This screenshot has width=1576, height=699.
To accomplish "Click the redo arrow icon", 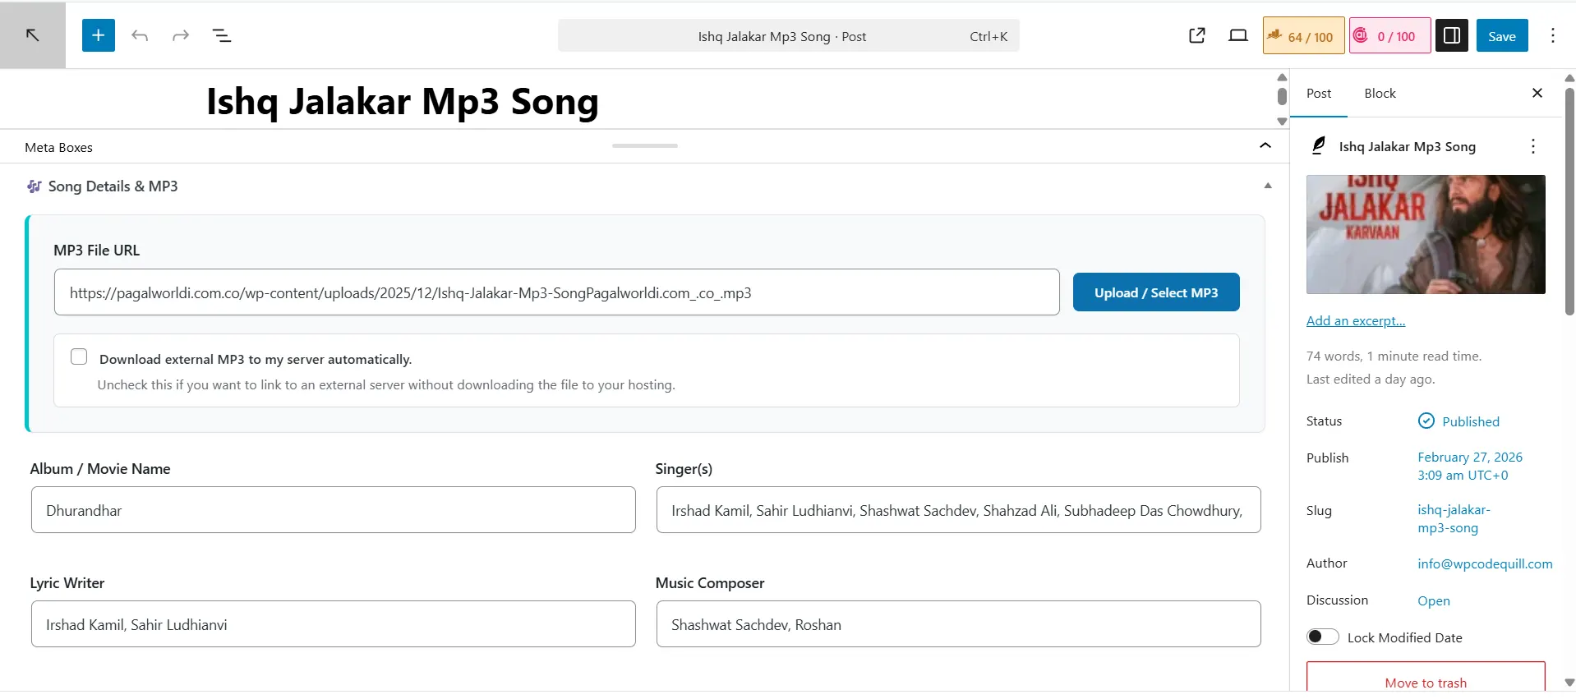I will click(x=181, y=35).
